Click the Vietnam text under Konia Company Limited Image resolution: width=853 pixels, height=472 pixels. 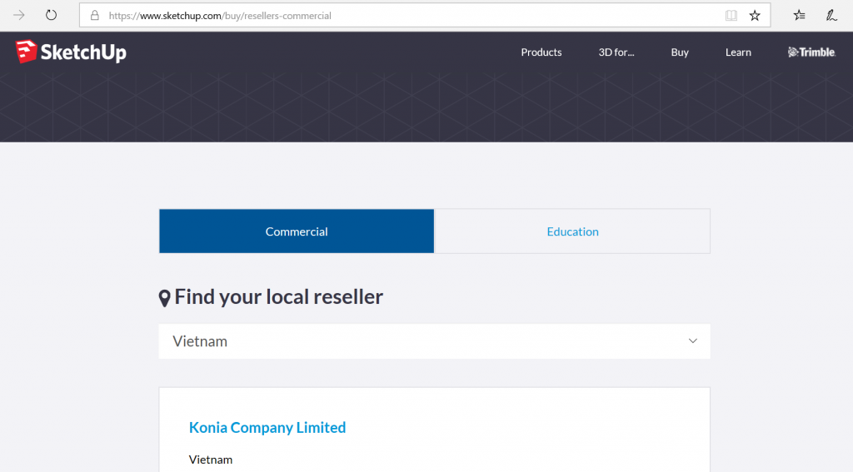(211, 460)
